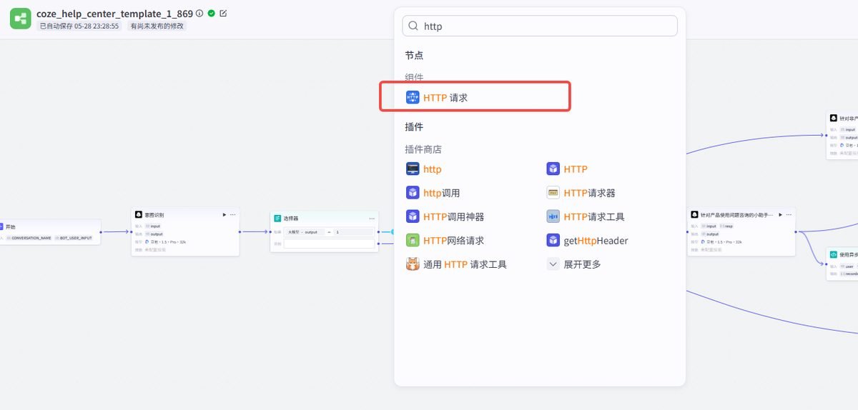Click the green workflow logo icon
858x410 pixels.
click(x=20, y=19)
